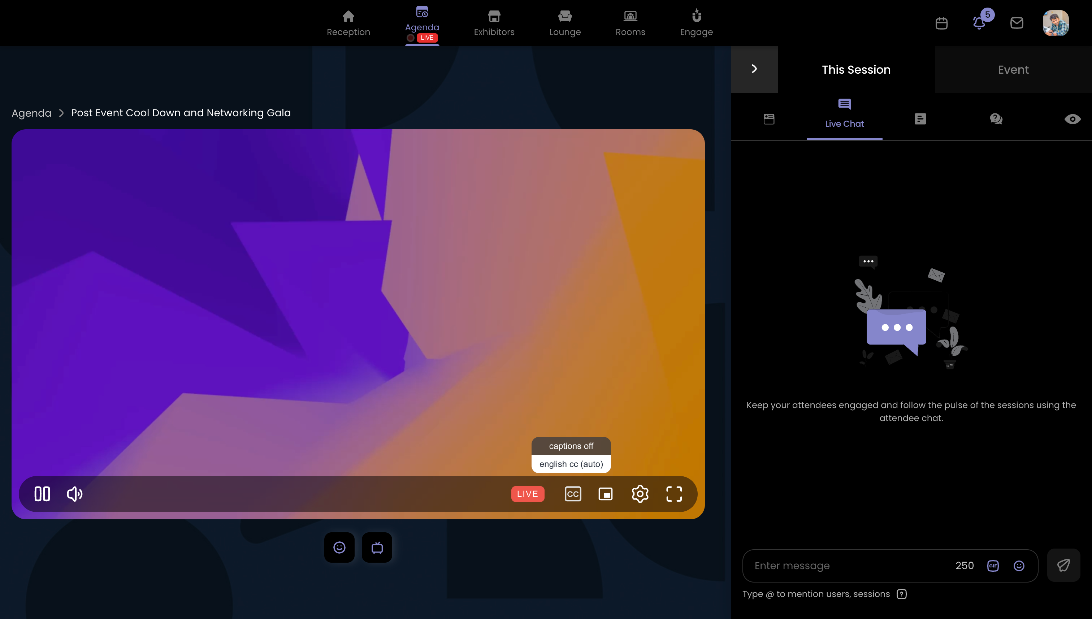The image size is (1092, 619).
Task: Enable picture-in-picture mode
Action: pyautogui.click(x=605, y=494)
